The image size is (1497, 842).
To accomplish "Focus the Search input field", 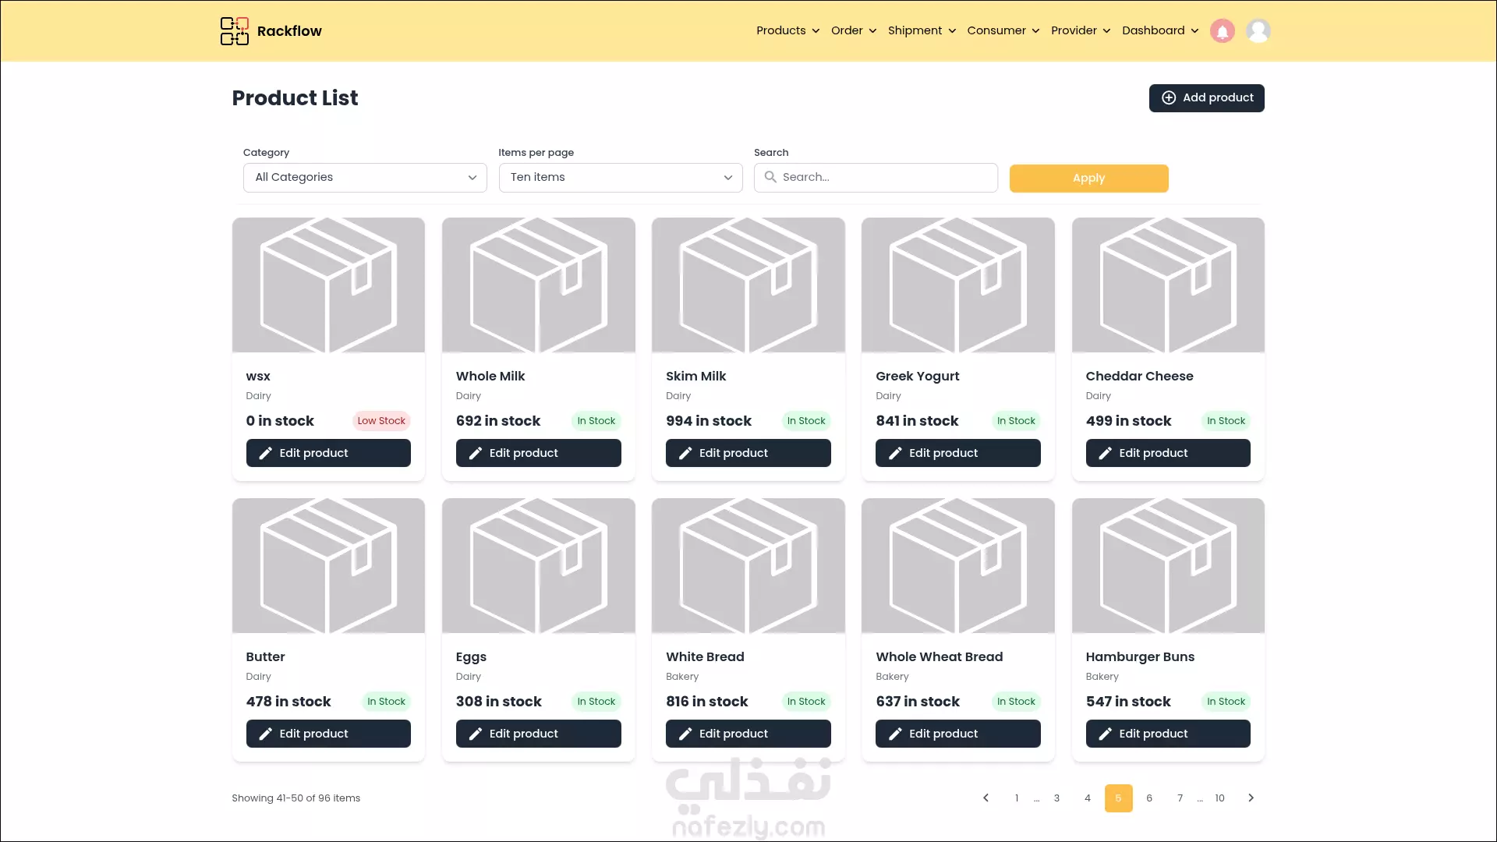I will 876,178.
